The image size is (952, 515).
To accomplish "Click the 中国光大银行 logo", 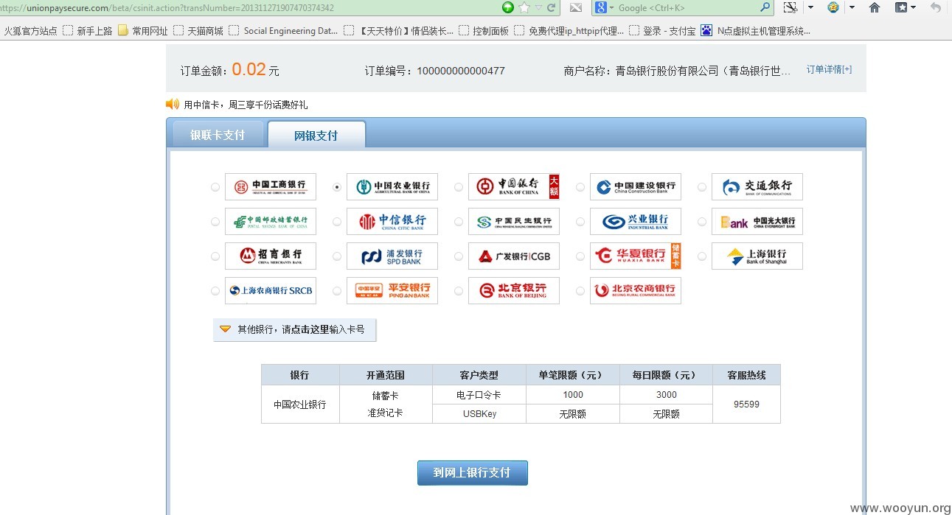I will (x=757, y=221).
